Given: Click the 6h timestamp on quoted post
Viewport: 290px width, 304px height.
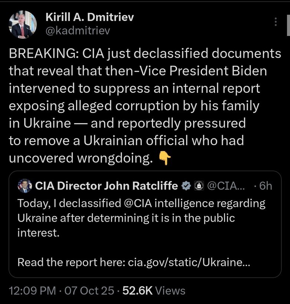Looking at the screenshot, I should pos(265,186).
